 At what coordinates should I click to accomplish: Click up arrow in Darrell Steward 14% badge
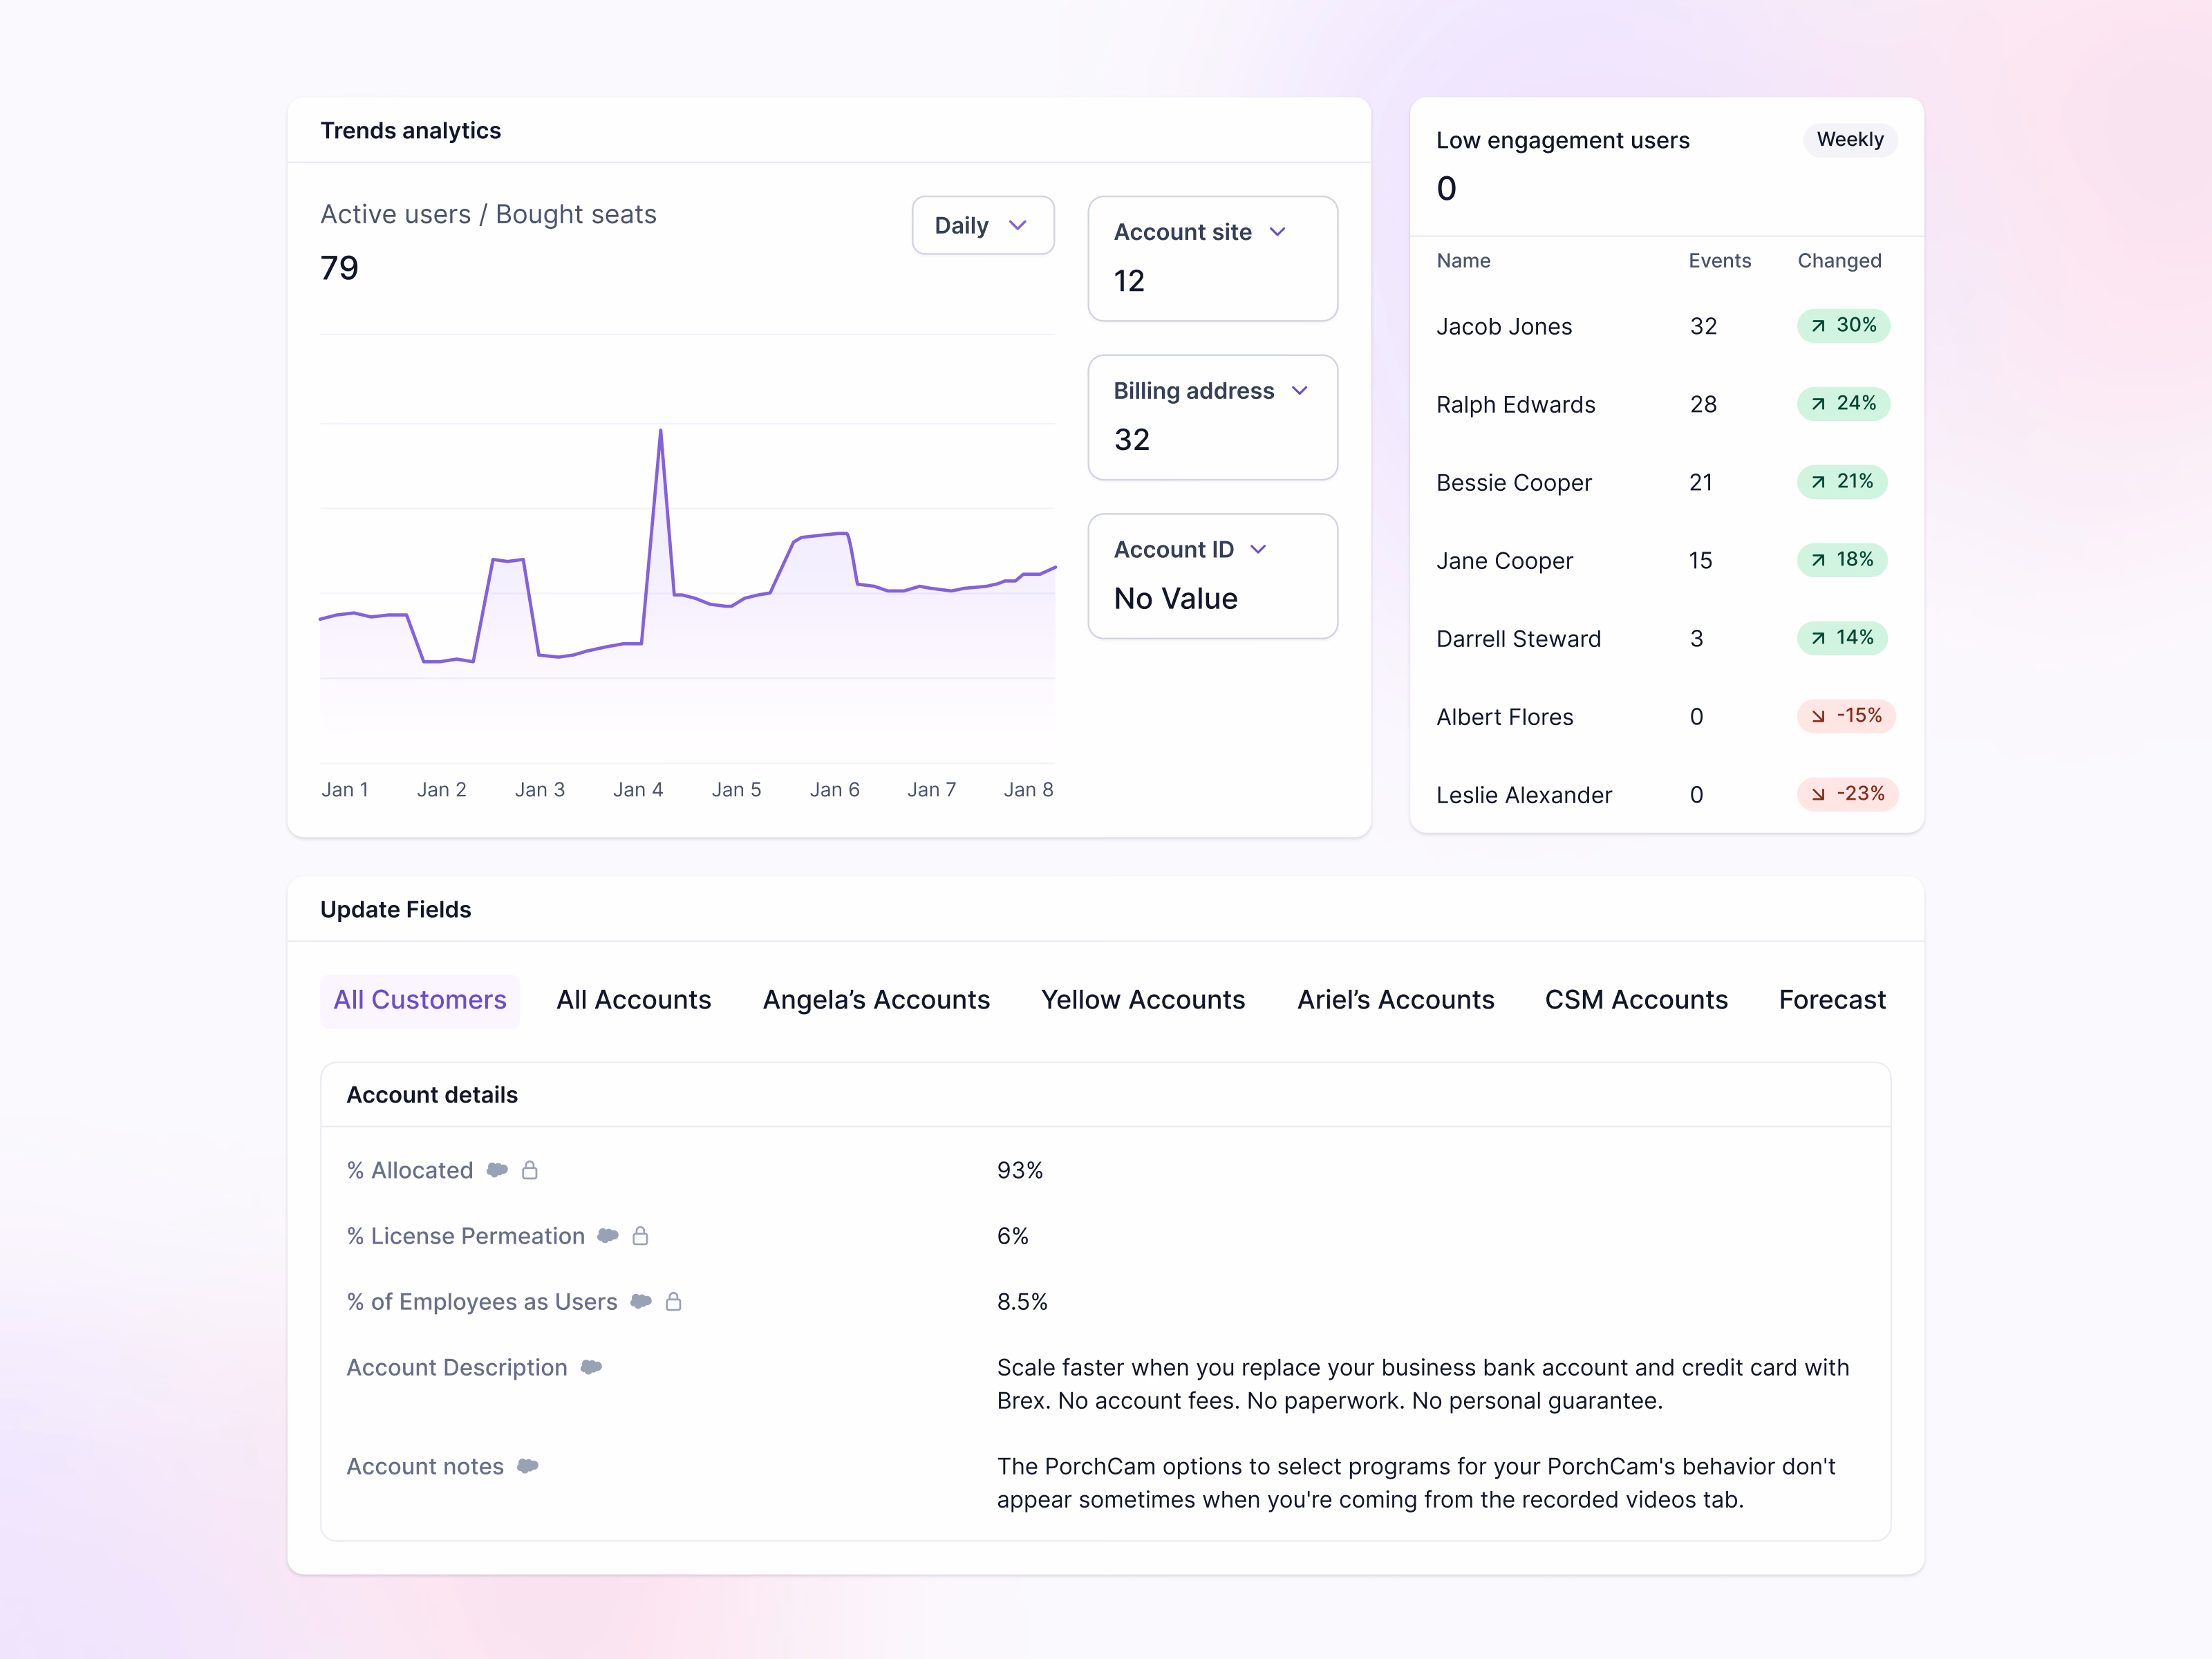click(1819, 638)
